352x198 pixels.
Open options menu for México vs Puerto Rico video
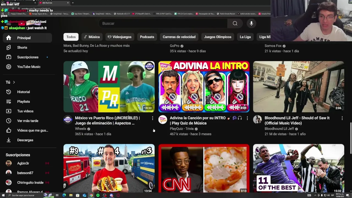coord(152,118)
